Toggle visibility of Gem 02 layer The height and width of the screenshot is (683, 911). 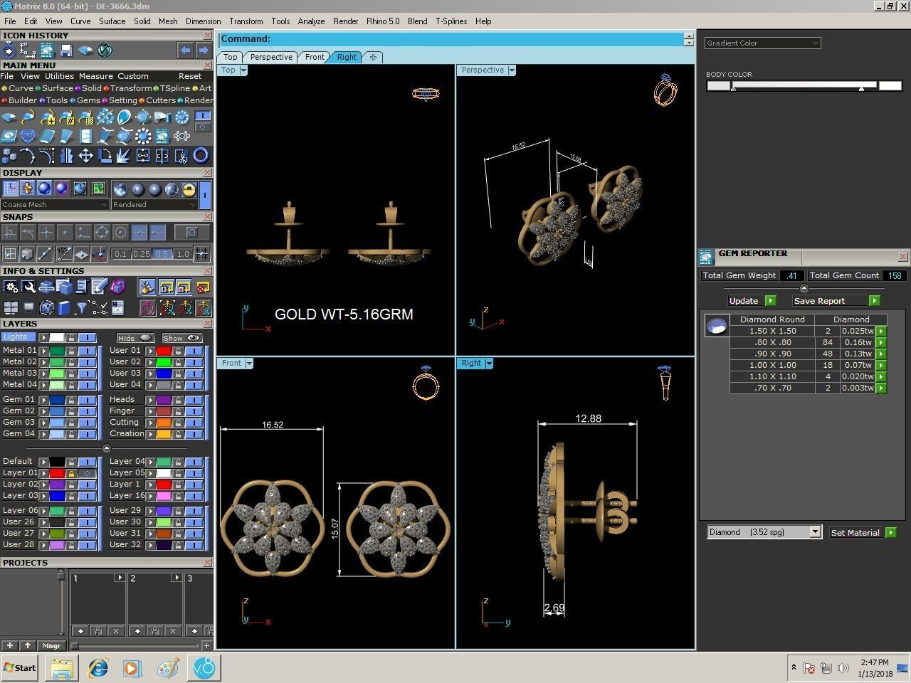[x=88, y=411]
